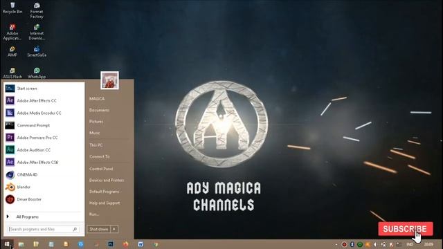This screenshot has width=443, height=249.
Task: Open Chrome from the taskbar
Action: (156, 244)
